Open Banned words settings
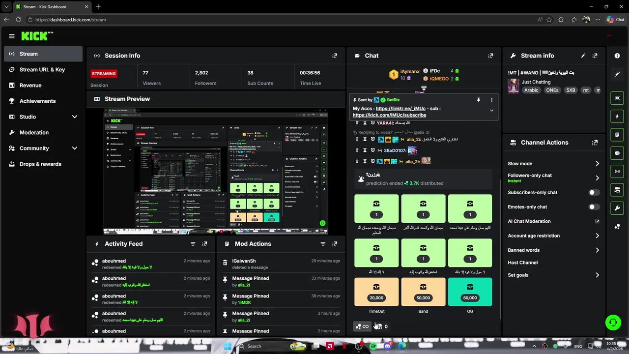Viewport: 629px width, 354px height. pos(554,250)
